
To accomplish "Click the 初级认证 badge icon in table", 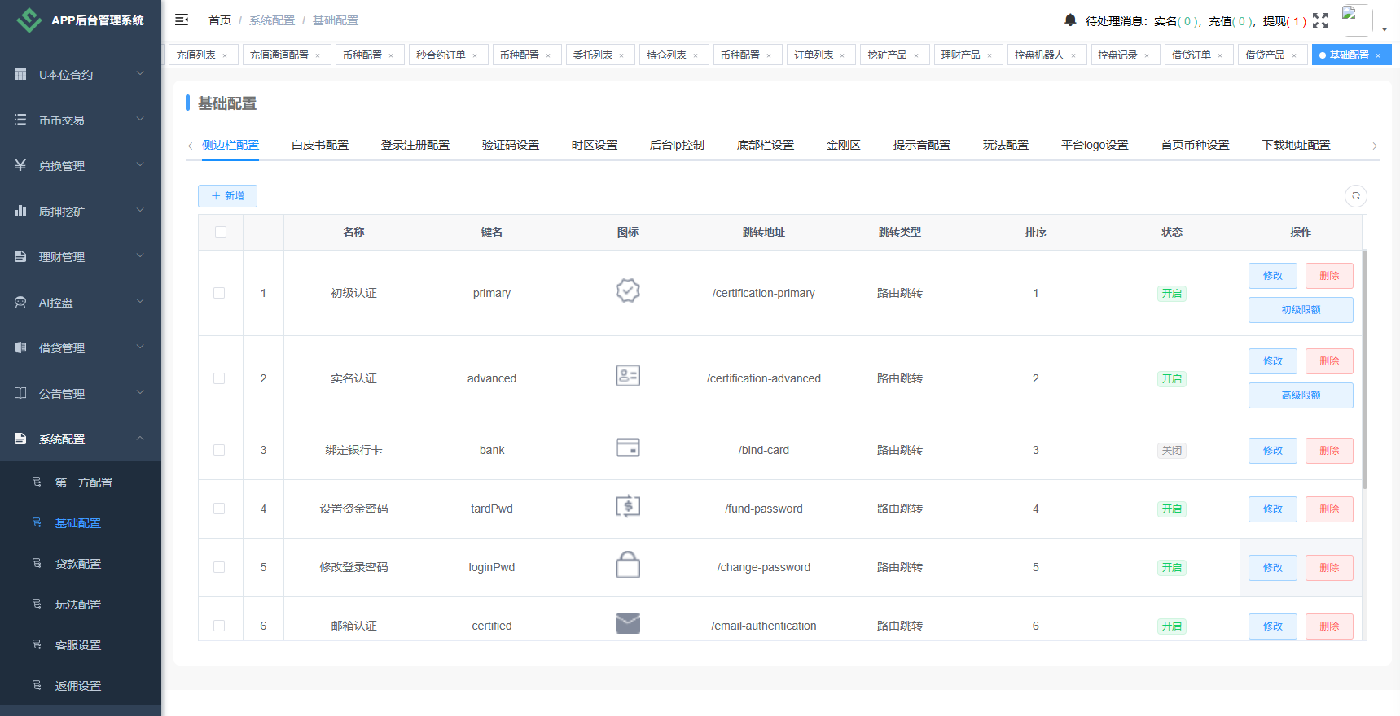I will pyautogui.click(x=627, y=291).
